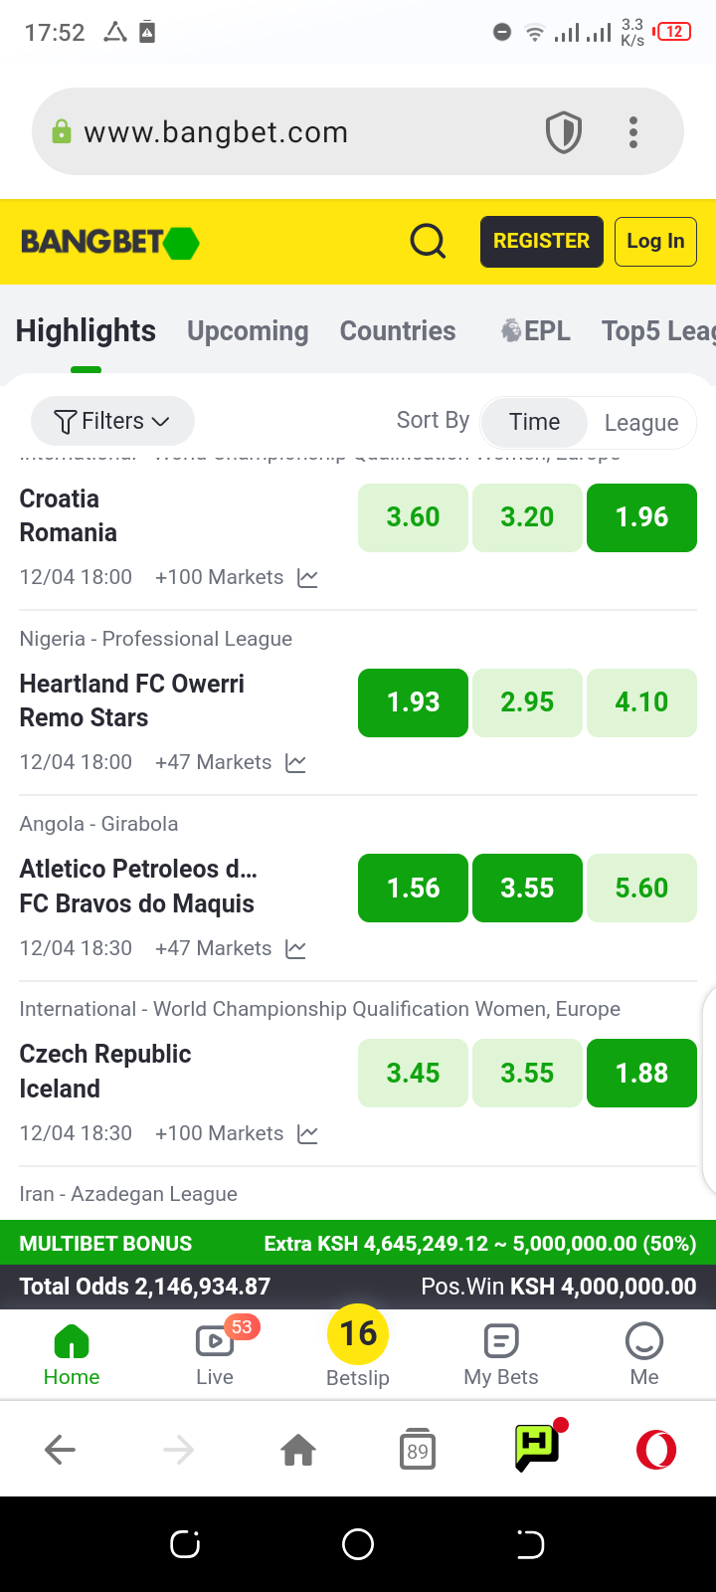Show stats chart for Heartland FC Owerri match
716x1592 pixels.
pyautogui.click(x=295, y=763)
